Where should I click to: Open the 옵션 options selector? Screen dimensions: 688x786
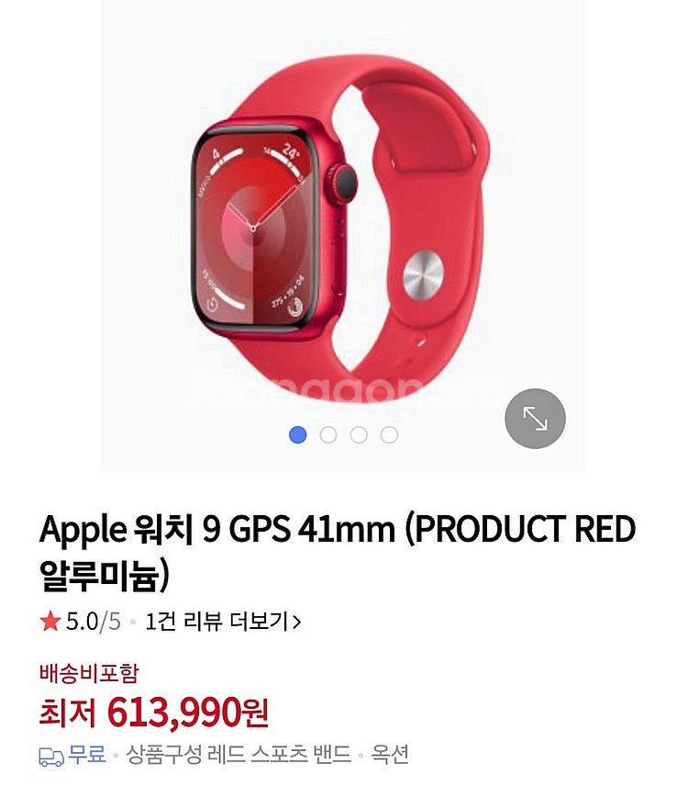point(390,754)
